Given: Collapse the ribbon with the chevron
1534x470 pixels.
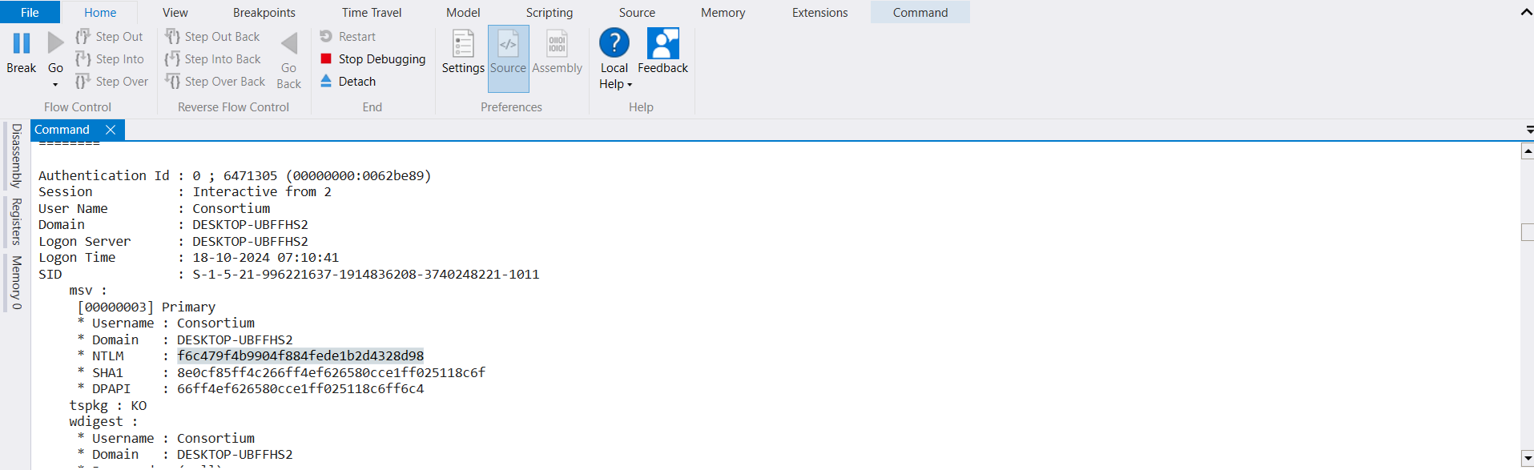Looking at the screenshot, I should click(x=1526, y=12).
